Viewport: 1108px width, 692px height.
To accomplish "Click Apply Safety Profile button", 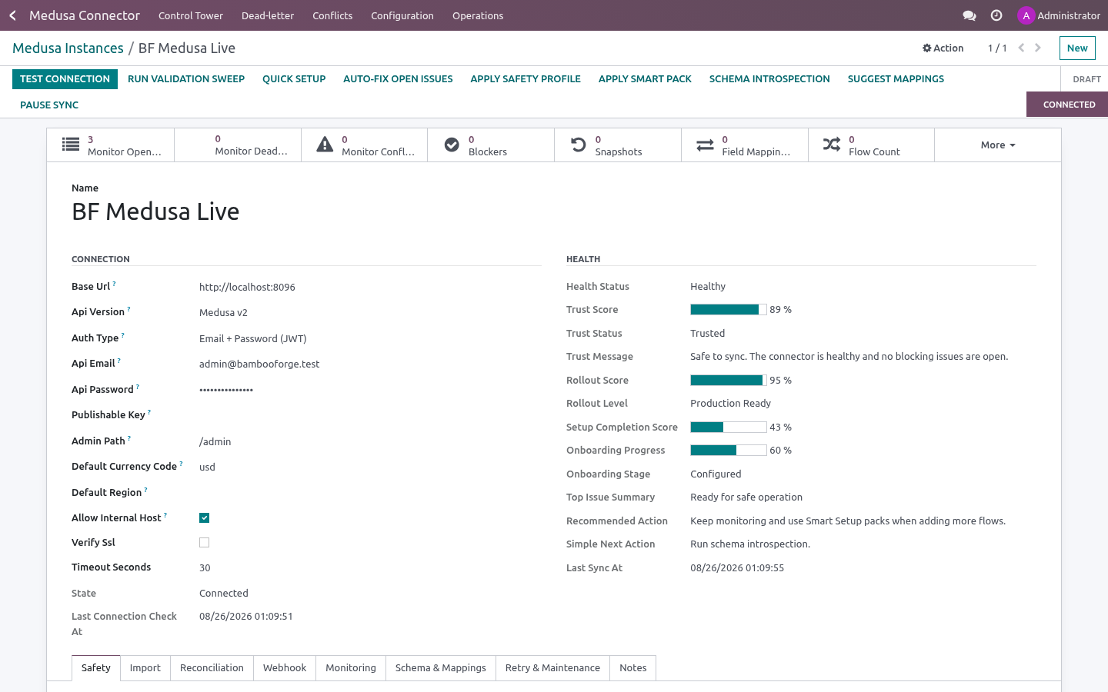I will pos(526,79).
